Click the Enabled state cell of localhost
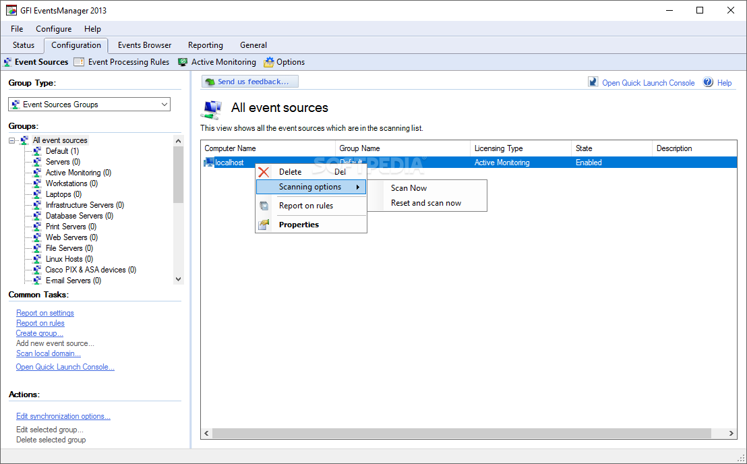This screenshot has width=747, height=464. click(589, 163)
